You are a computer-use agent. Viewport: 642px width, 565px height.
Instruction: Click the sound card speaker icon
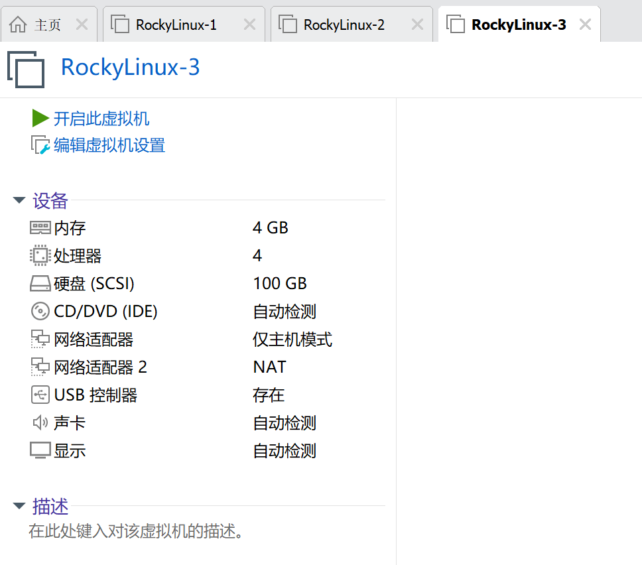pos(40,422)
